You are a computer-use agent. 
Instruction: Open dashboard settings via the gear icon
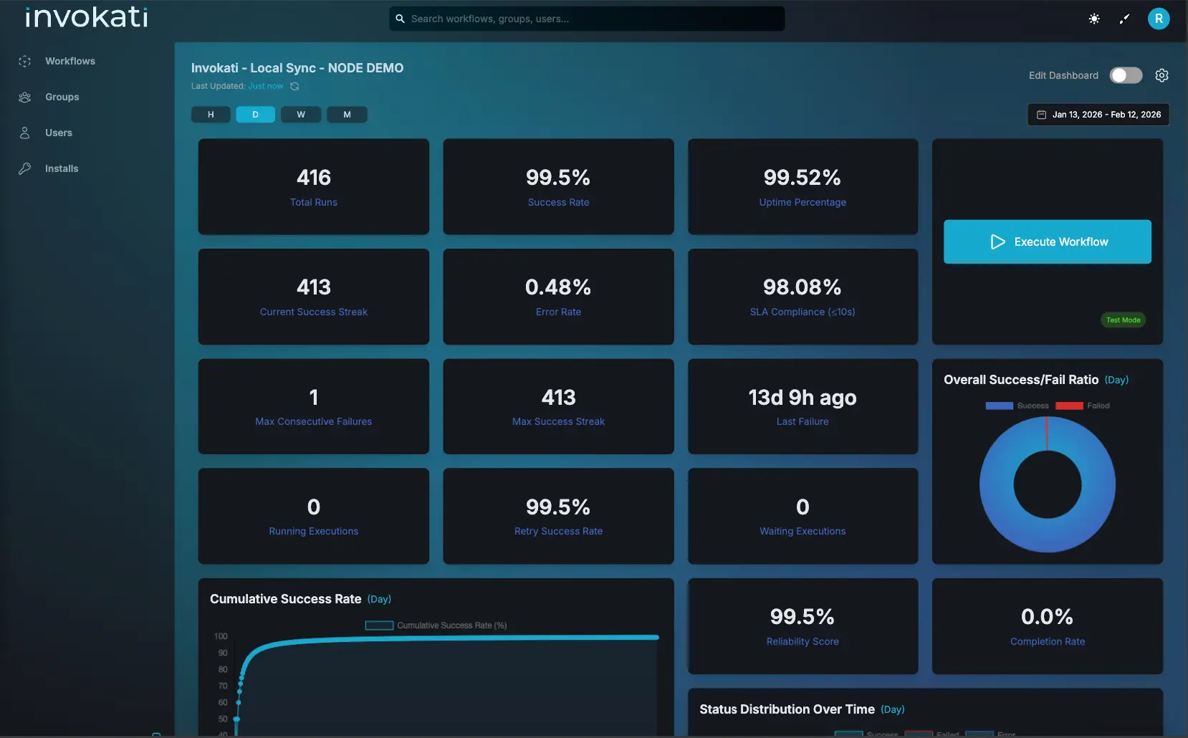click(1161, 75)
